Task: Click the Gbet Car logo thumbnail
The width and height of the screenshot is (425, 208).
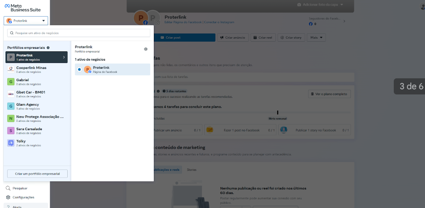Action: pos(11,94)
